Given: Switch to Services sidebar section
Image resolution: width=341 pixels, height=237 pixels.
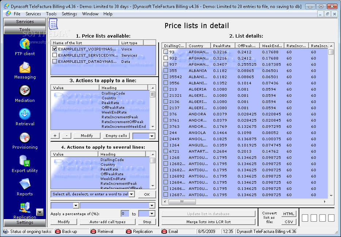Looking at the screenshot, I should click(25, 22).
